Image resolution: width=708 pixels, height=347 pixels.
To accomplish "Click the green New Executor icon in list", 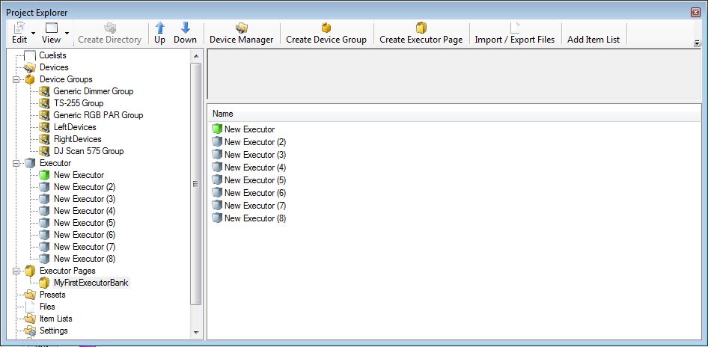I will click(x=217, y=129).
